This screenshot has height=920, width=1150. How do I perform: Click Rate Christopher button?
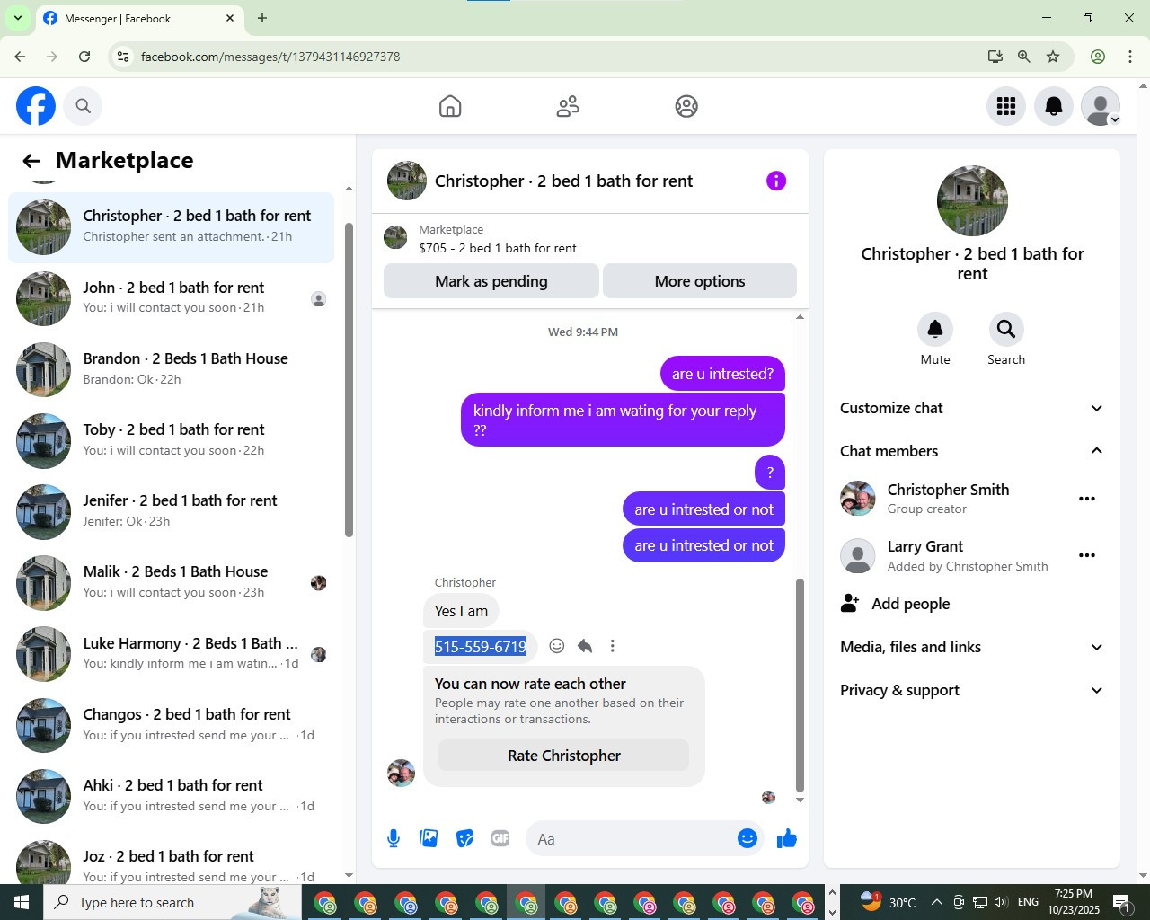(564, 756)
